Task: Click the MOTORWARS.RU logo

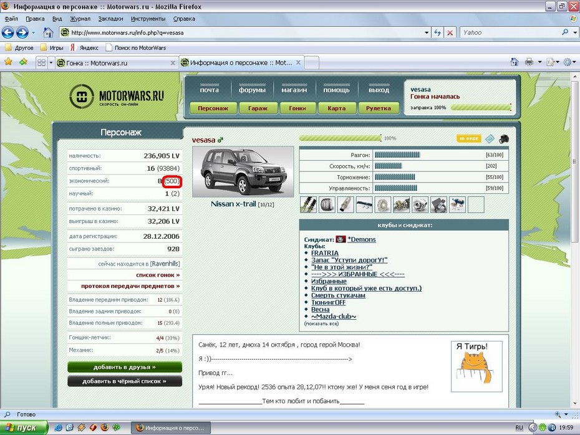Action: coord(117,97)
